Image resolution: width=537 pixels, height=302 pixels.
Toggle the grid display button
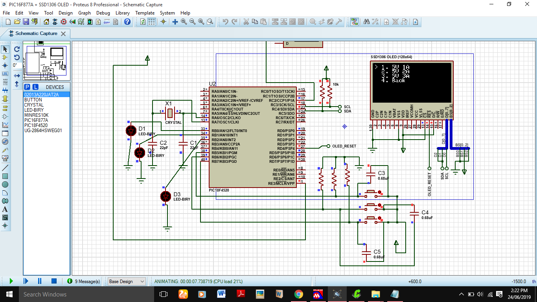coord(152,22)
